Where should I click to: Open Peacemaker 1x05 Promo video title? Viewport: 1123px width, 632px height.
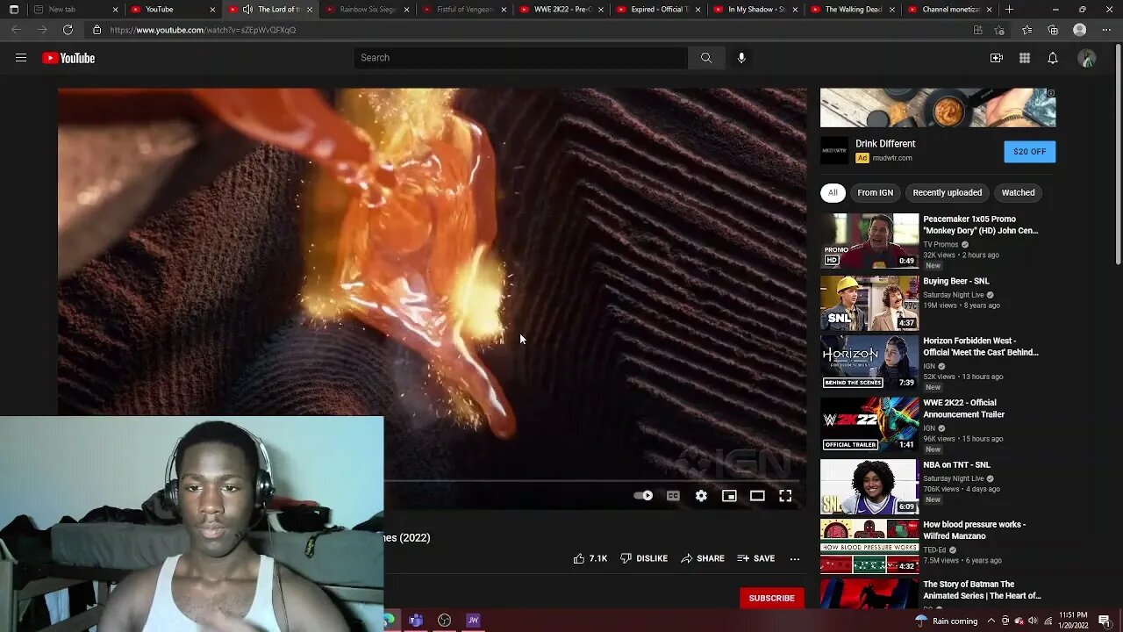tap(981, 225)
